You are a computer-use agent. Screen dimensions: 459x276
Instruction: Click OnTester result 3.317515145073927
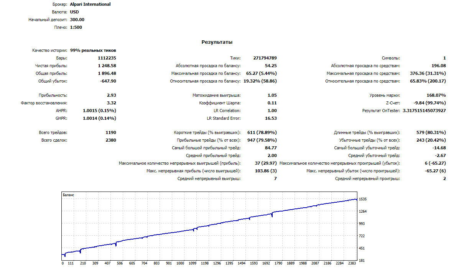pyautogui.click(x=424, y=111)
